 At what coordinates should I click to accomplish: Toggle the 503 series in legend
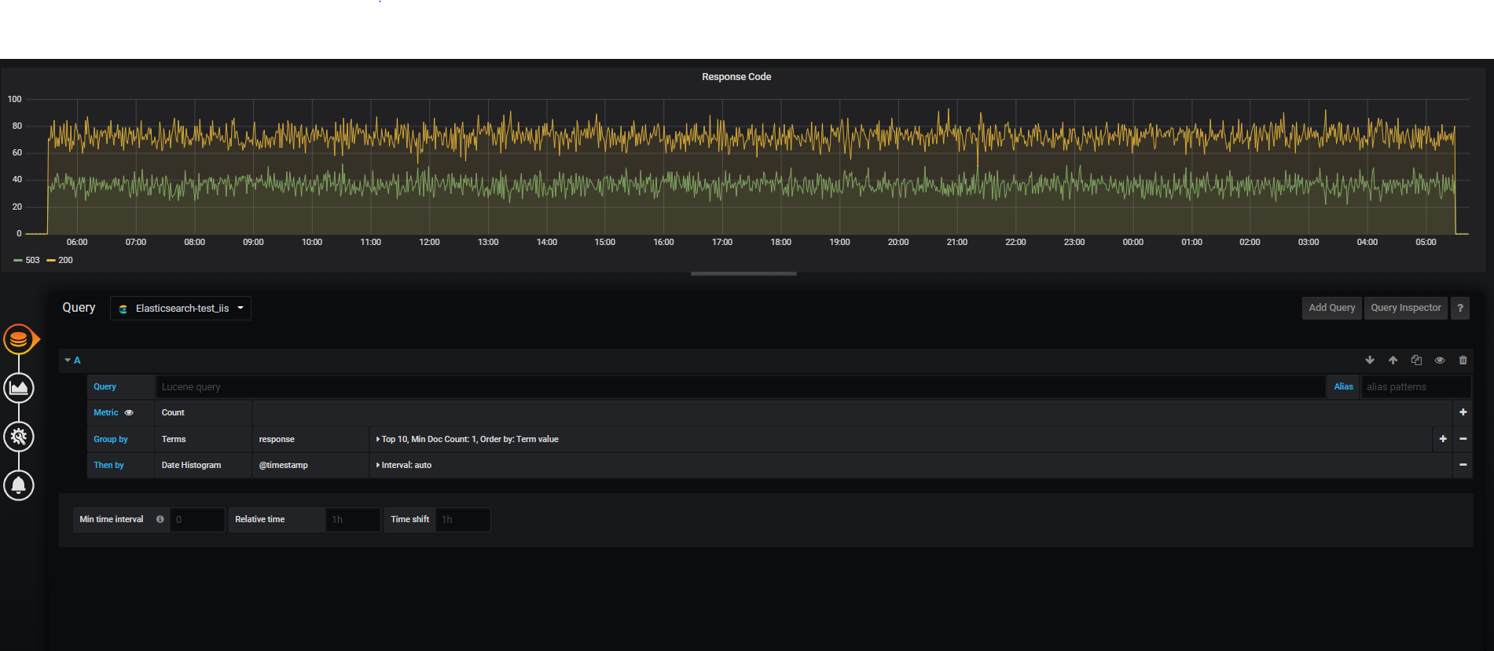coord(32,261)
